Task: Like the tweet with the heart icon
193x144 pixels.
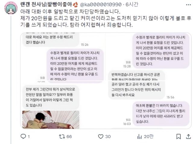Action: 101,136
